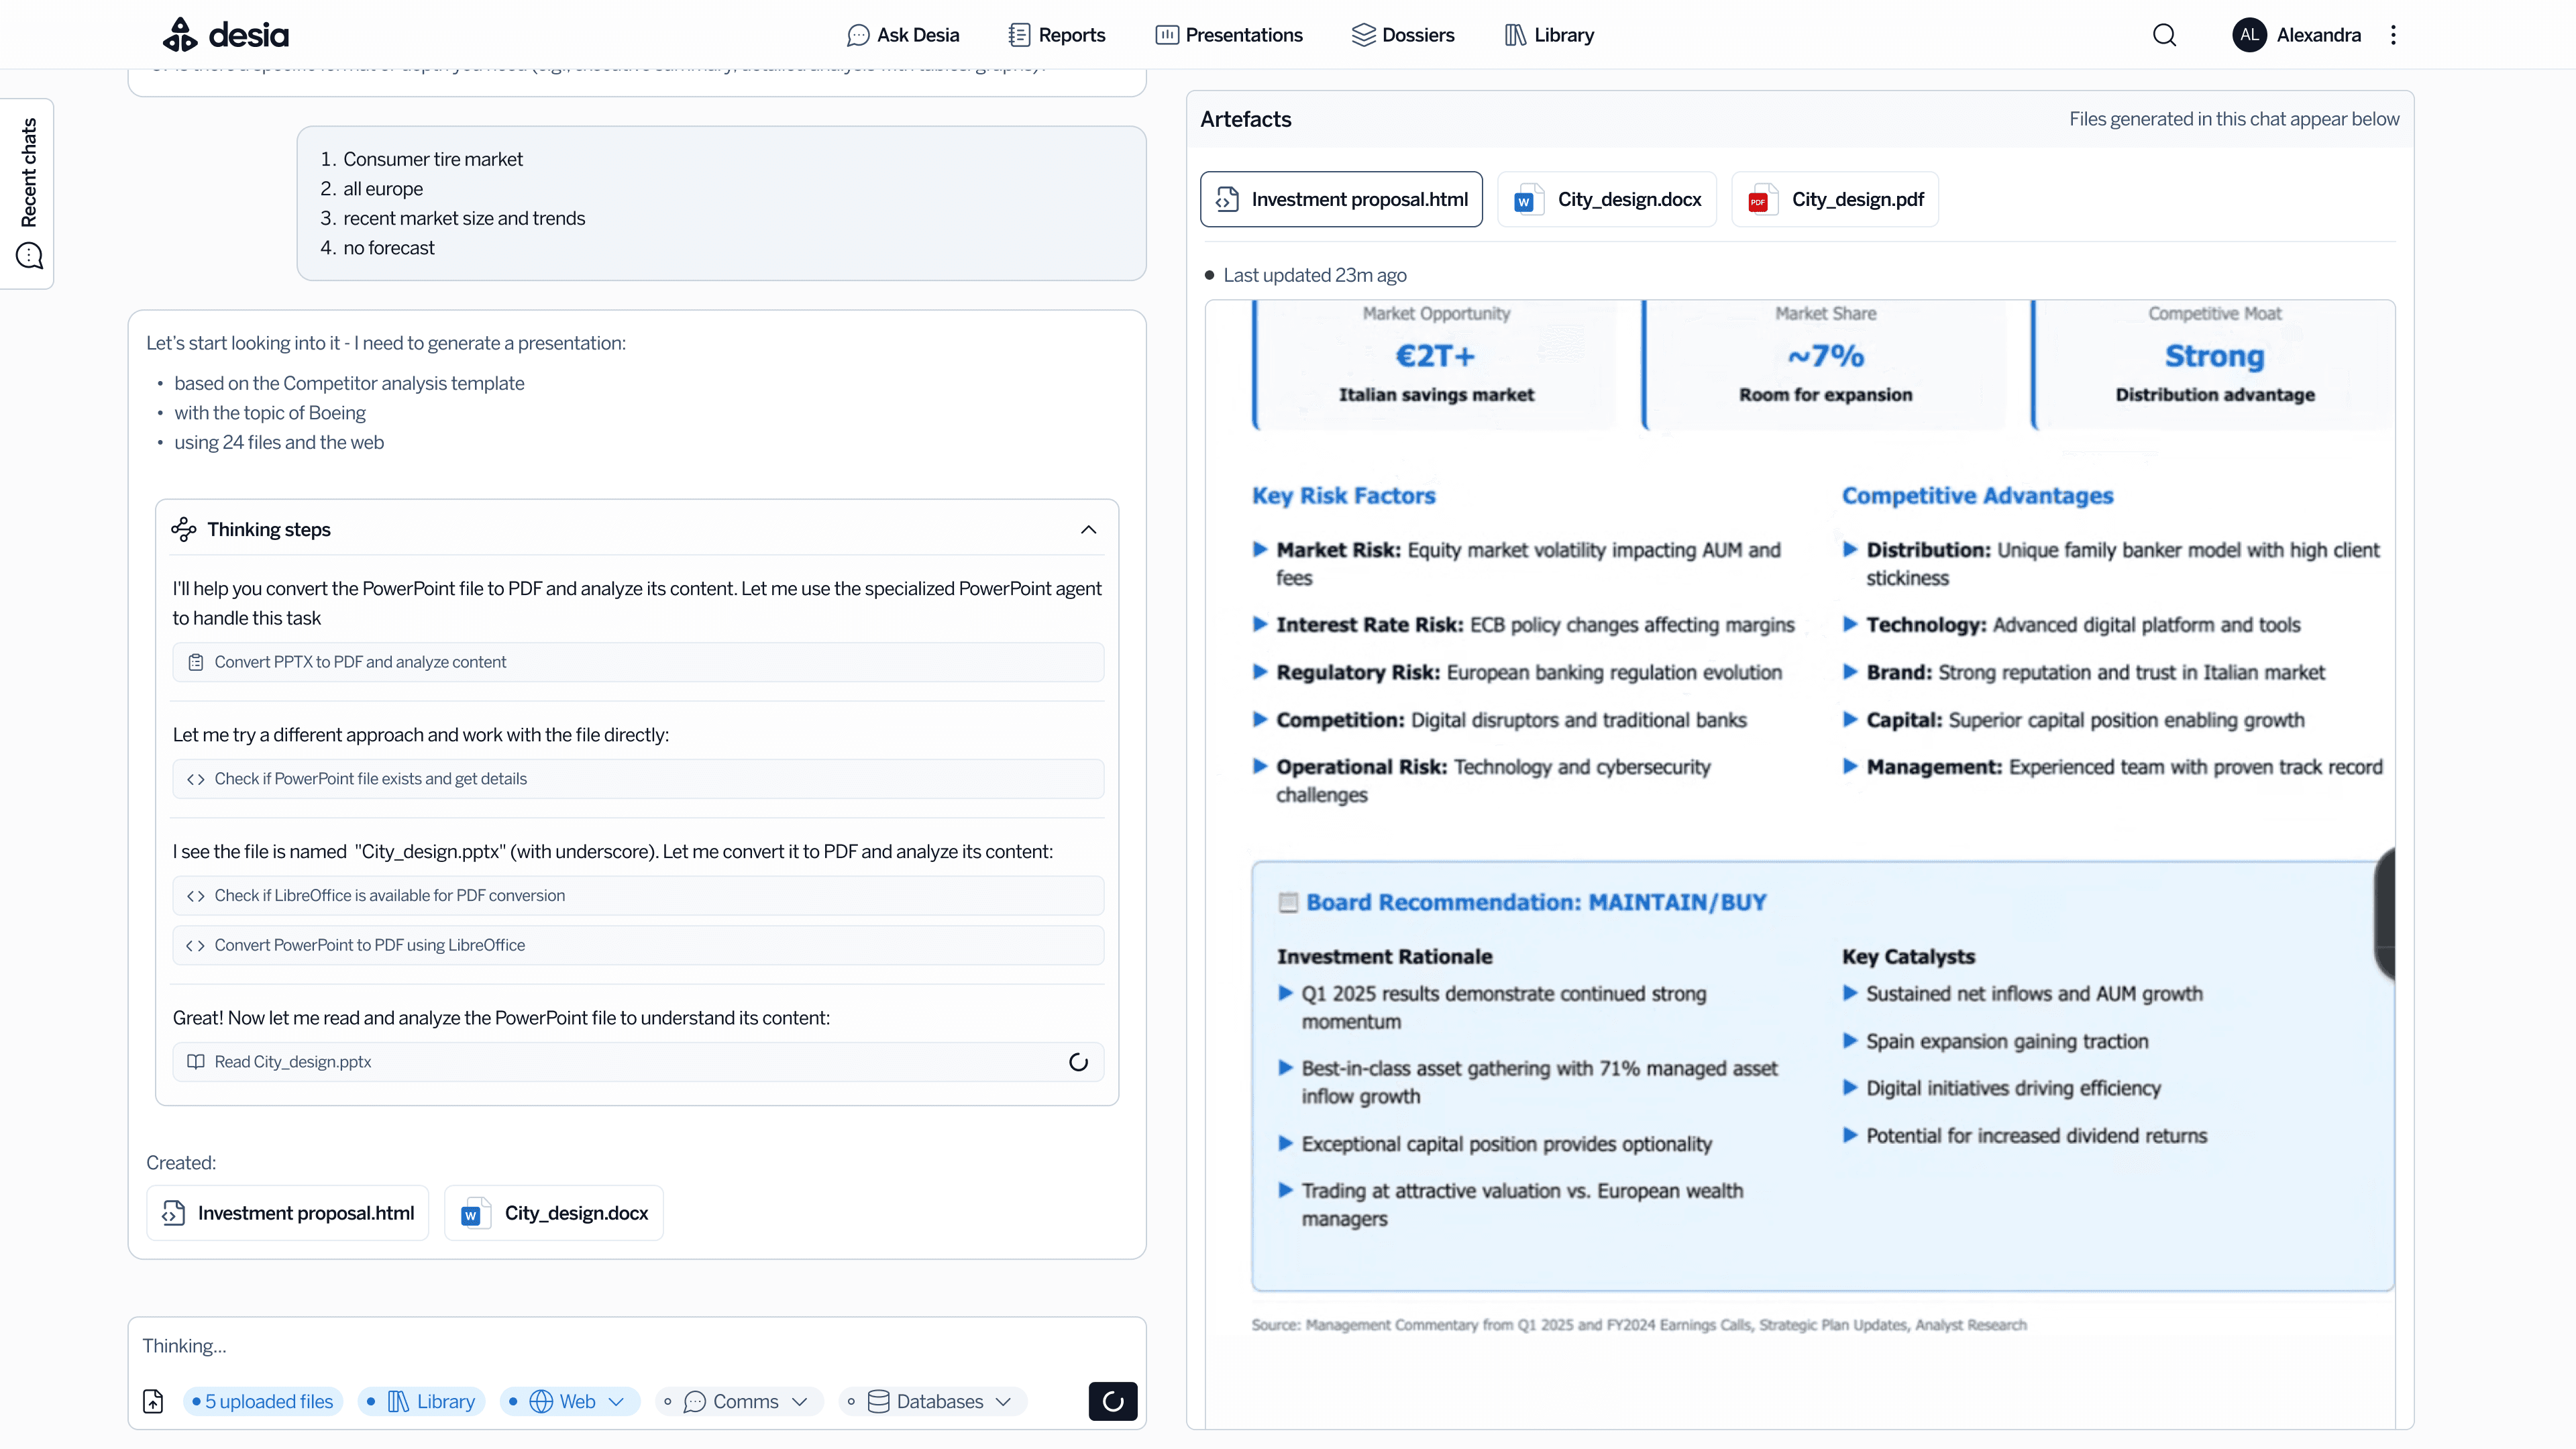Click the Read City_design.pptx loading spinner
This screenshot has height=1449, width=2576.
point(1078,1062)
